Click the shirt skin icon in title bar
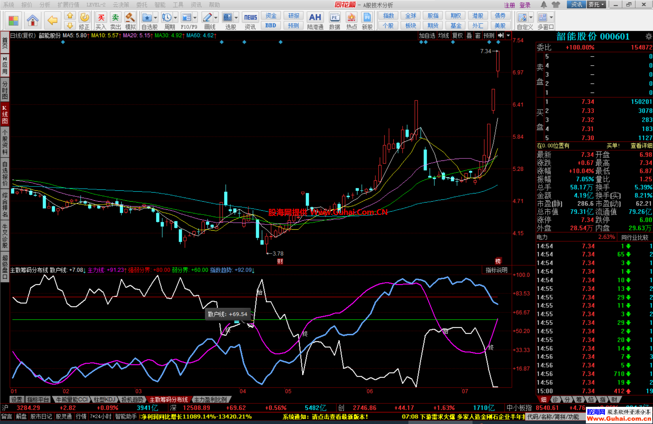The image size is (653, 424). 556,5
